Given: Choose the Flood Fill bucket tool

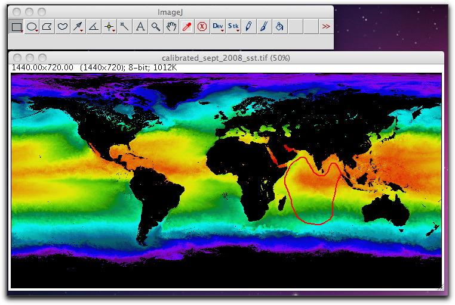Looking at the screenshot, I should (x=279, y=27).
